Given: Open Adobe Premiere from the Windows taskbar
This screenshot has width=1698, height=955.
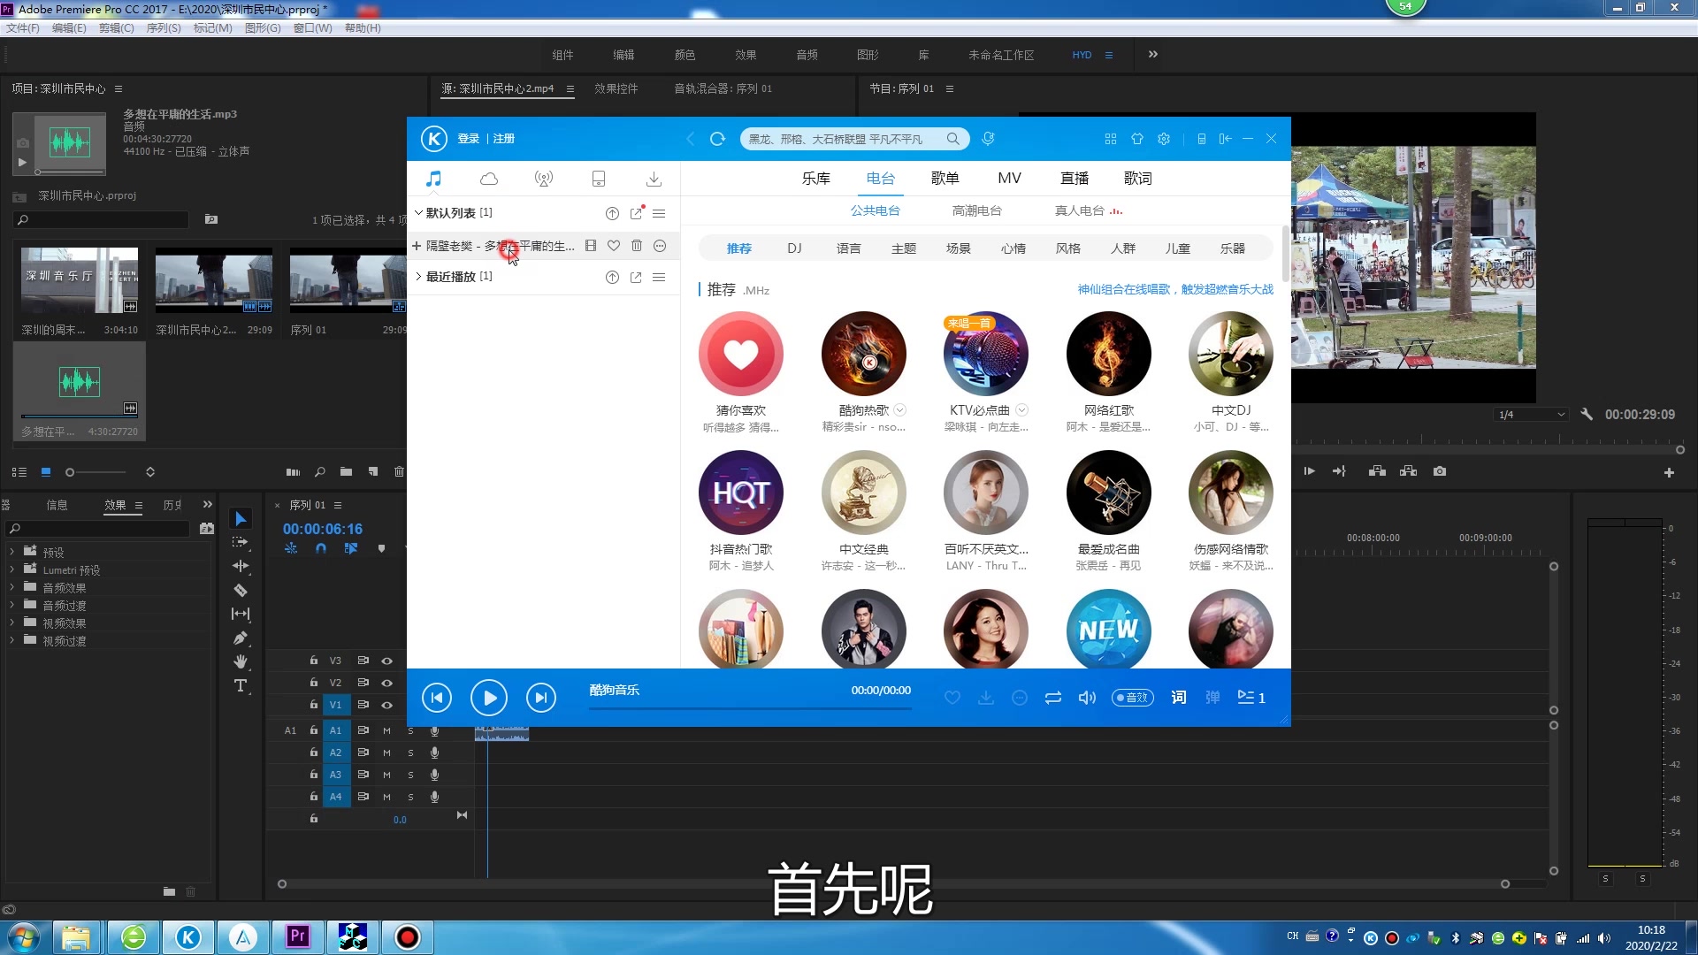Looking at the screenshot, I should 298,936.
